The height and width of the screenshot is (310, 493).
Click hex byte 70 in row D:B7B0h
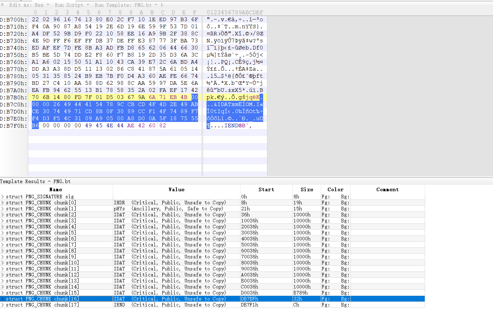click(x=35, y=98)
